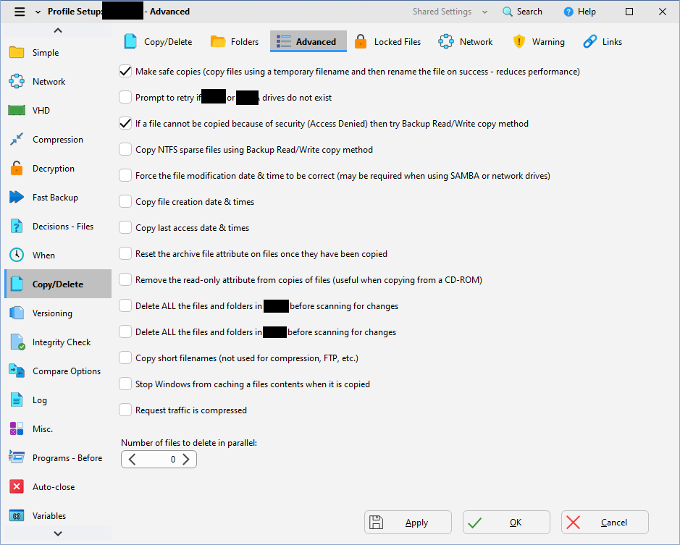Open Integrity Check icon
680x545 pixels.
tap(17, 342)
